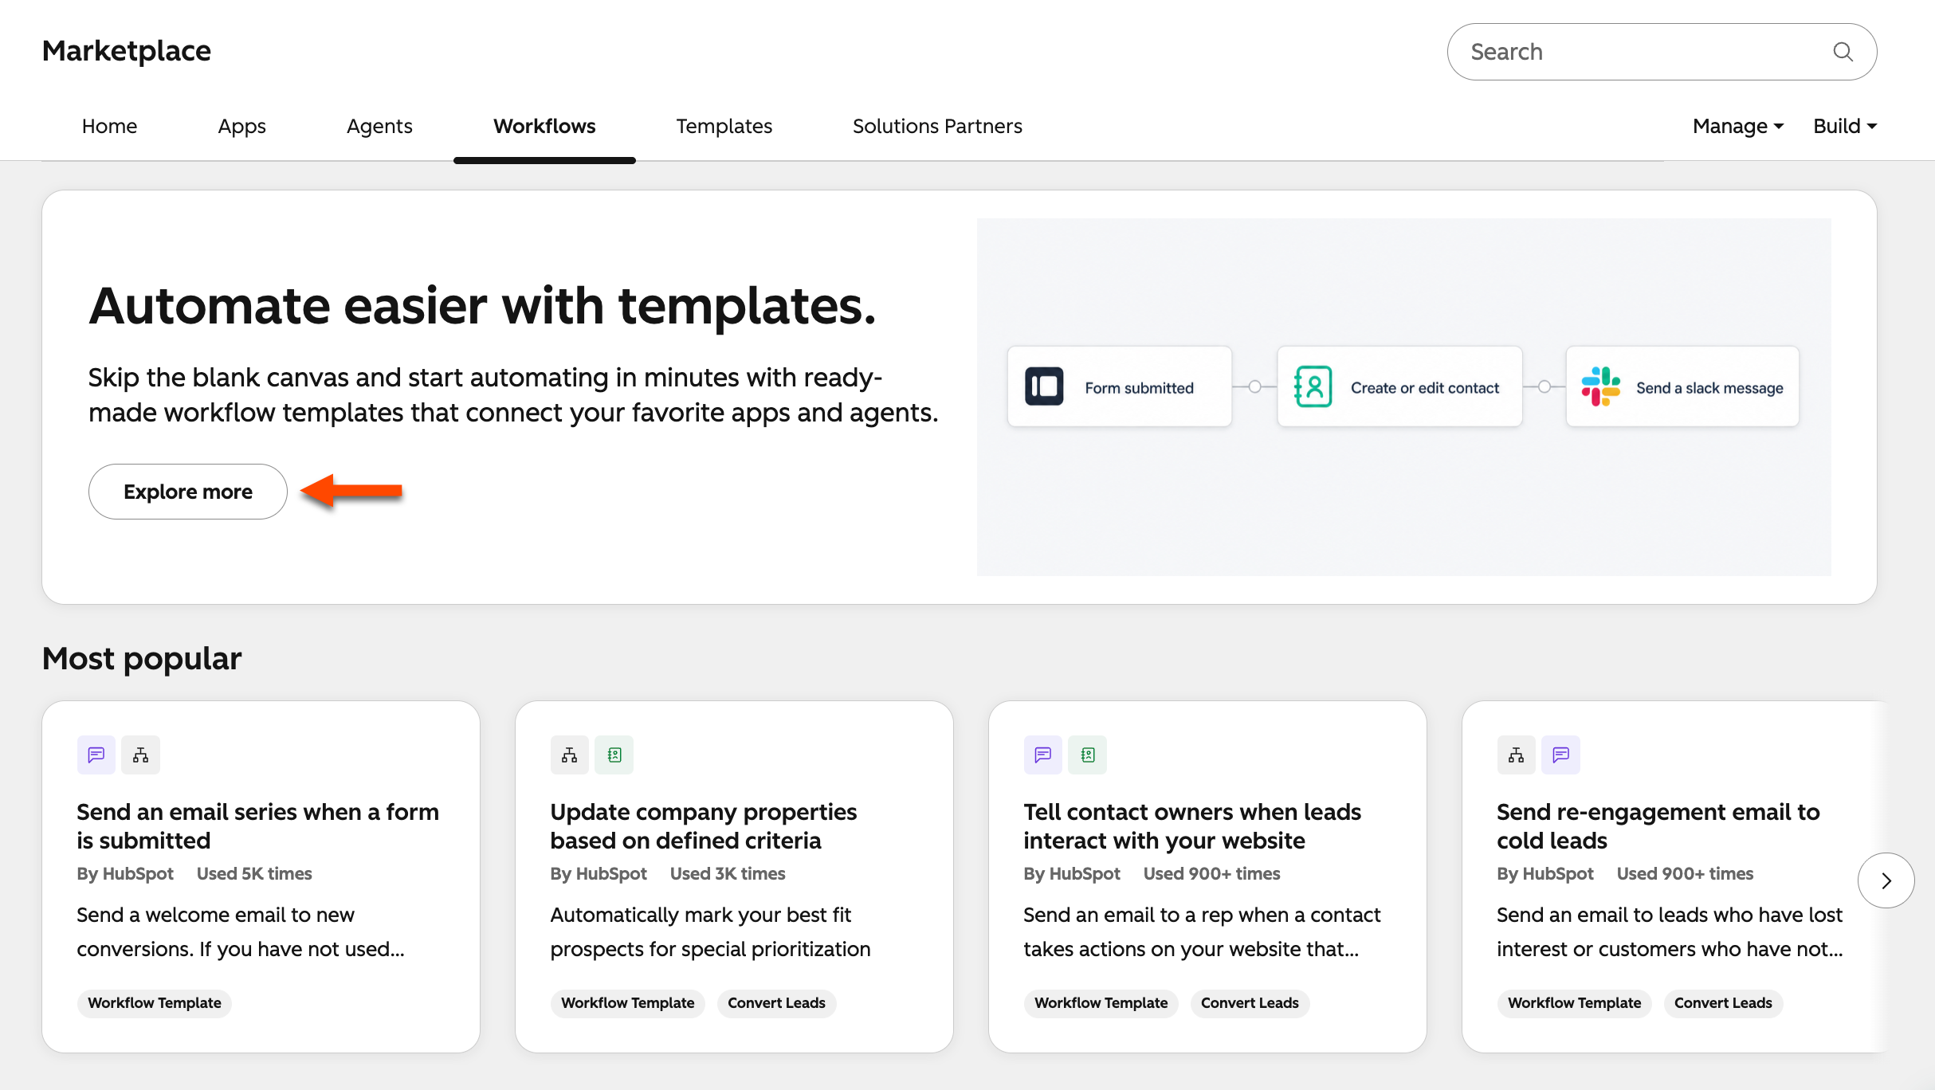Click chat icon on email series card

[96, 755]
